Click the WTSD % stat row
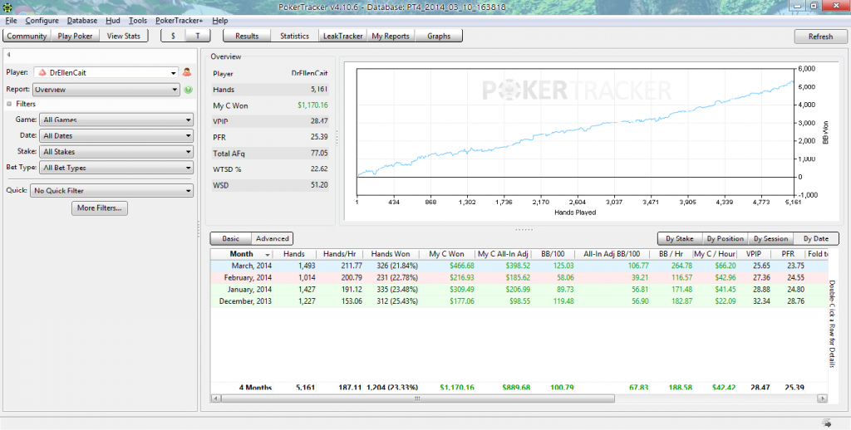The image size is (851, 430). [x=270, y=169]
